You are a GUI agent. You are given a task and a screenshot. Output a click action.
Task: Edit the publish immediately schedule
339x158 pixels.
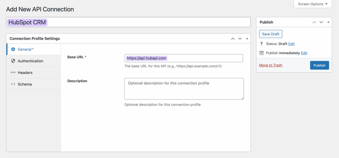[304, 53]
